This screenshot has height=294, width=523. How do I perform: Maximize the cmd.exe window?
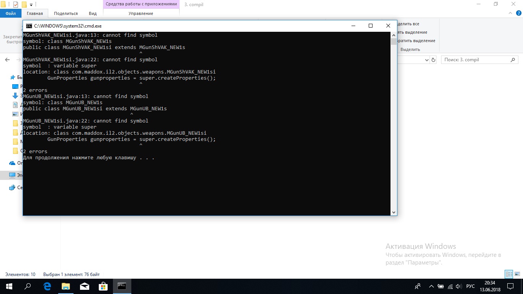pyautogui.click(x=370, y=26)
